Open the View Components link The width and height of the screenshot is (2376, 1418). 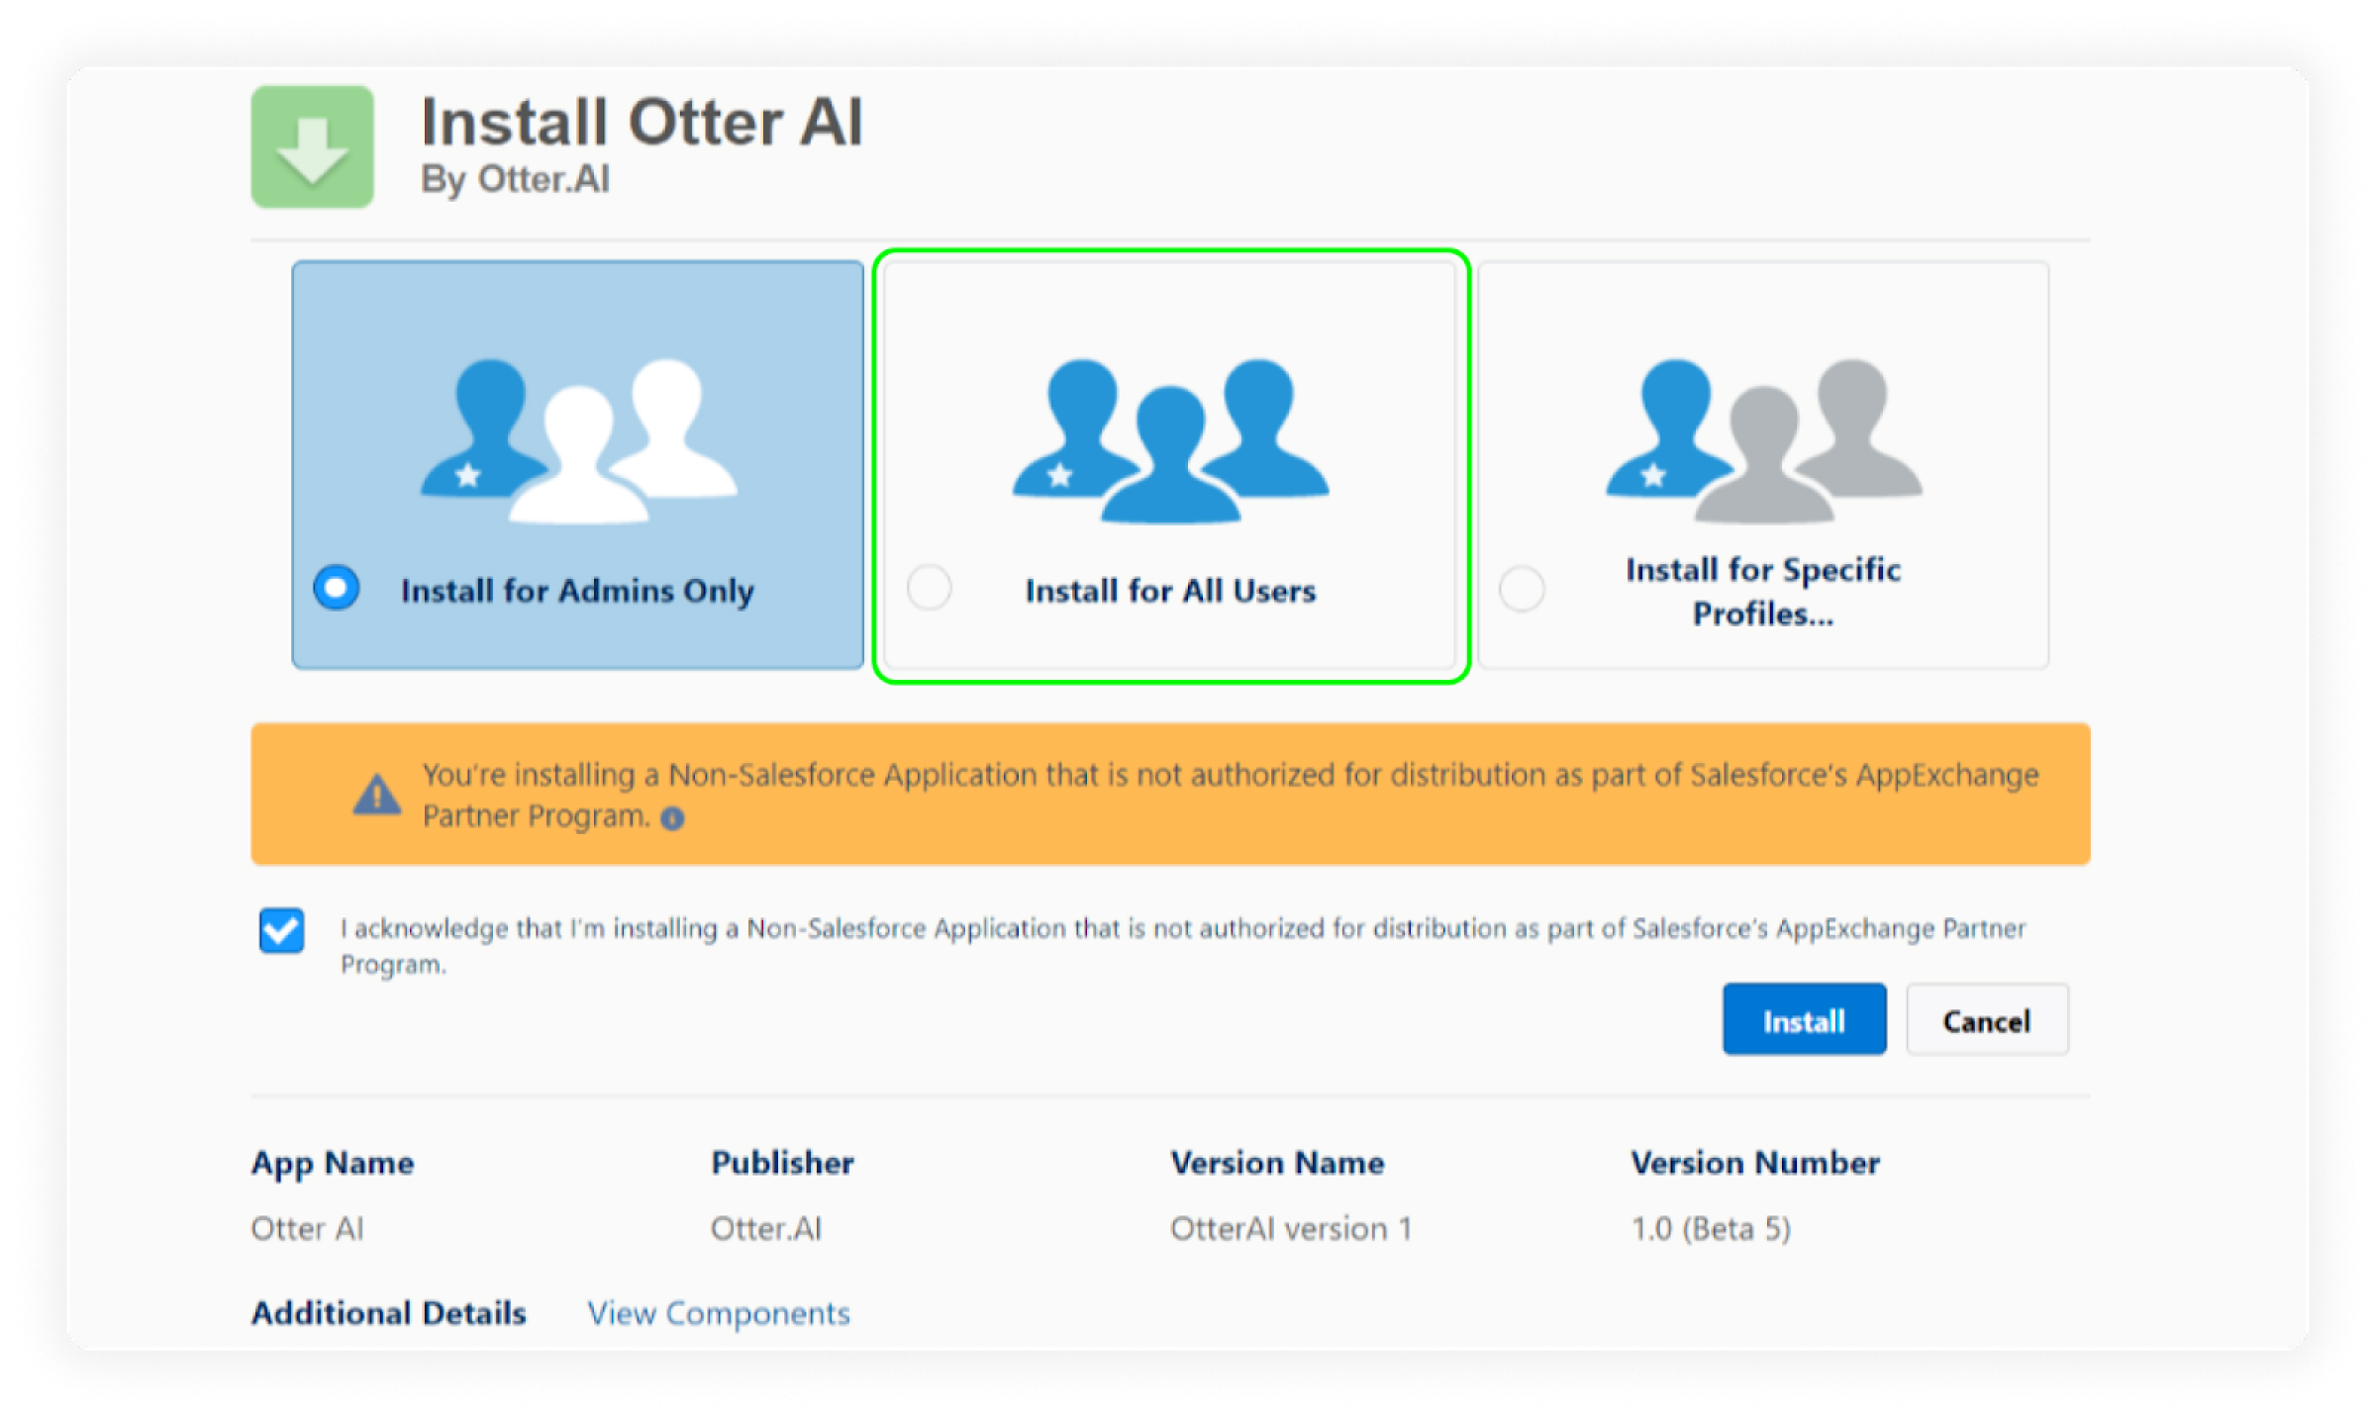(x=719, y=1313)
